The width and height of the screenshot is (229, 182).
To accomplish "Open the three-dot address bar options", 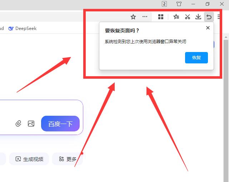I will 145,17.
